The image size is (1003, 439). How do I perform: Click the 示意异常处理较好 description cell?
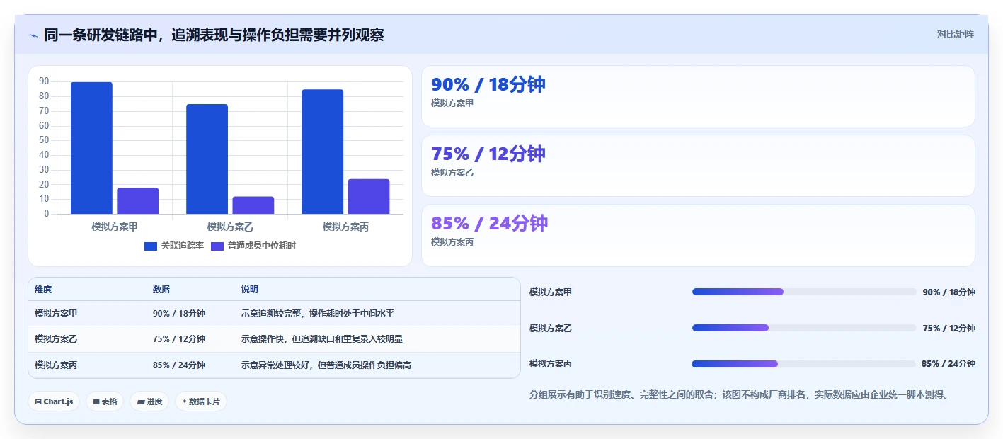click(326, 365)
